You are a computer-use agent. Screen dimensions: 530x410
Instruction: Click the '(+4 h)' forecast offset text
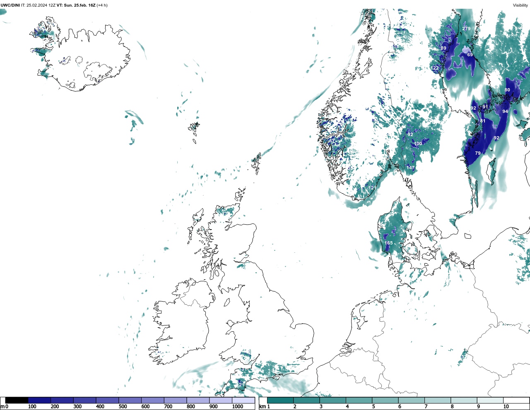[102, 5]
